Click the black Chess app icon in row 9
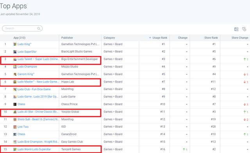Viewport: 250px width, 153px height. (x=15, y=104)
